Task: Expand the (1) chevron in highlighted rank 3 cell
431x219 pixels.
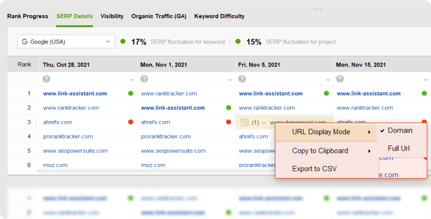Action: pos(264,123)
